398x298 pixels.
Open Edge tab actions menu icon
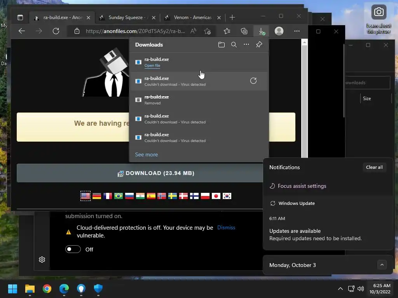[x=20, y=17]
